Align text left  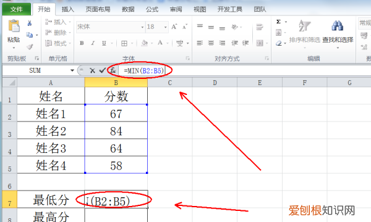[200, 43]
